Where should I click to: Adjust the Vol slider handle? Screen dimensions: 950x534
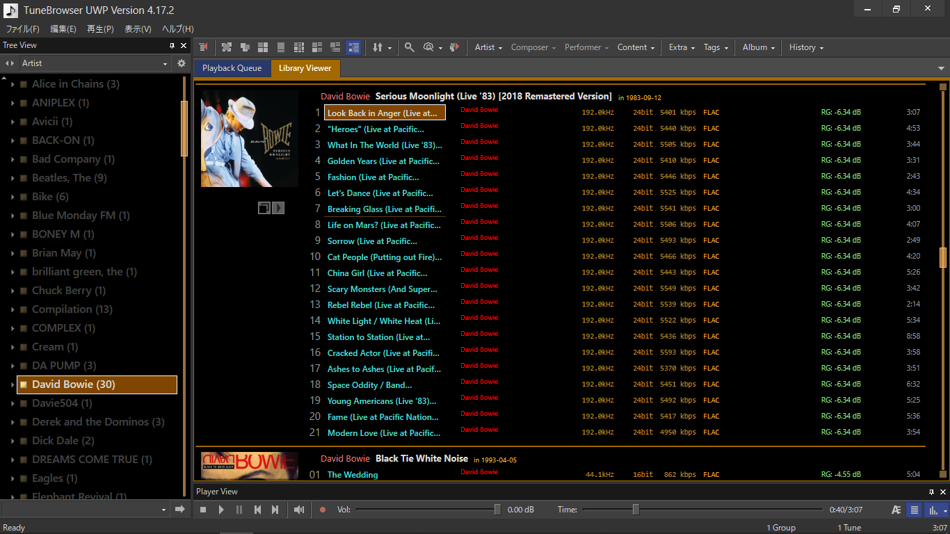point(497,510)
